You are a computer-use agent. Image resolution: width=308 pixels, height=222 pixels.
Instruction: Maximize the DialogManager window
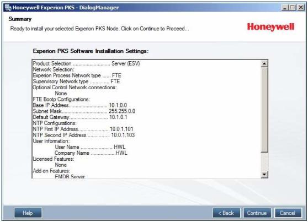[x=293, y=8]
